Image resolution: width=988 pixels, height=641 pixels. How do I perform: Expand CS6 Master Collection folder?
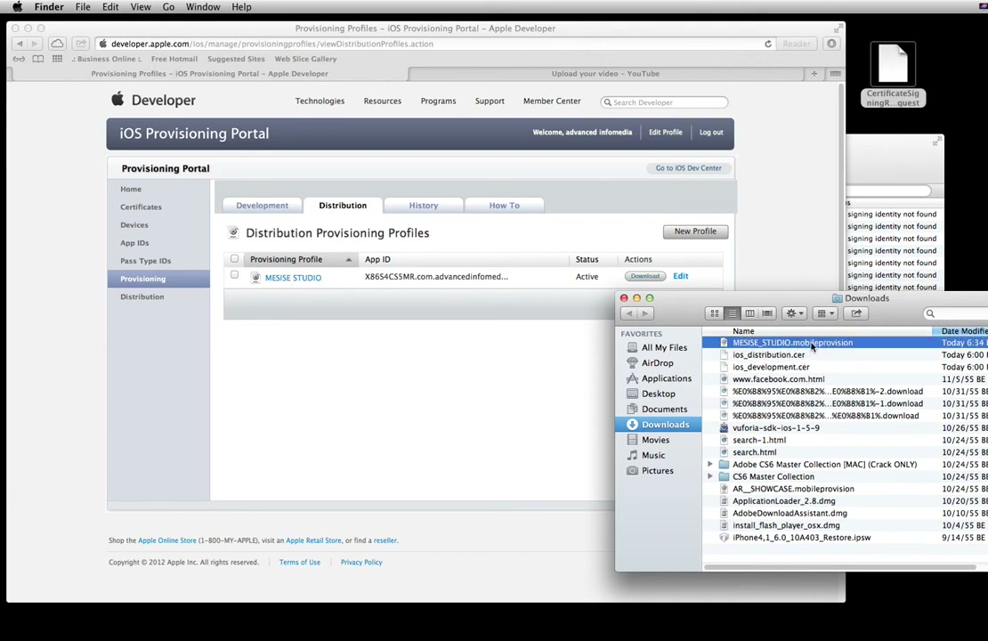[x=710, y=476]
